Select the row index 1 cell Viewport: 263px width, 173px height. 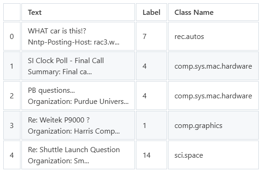coord(12,66)
